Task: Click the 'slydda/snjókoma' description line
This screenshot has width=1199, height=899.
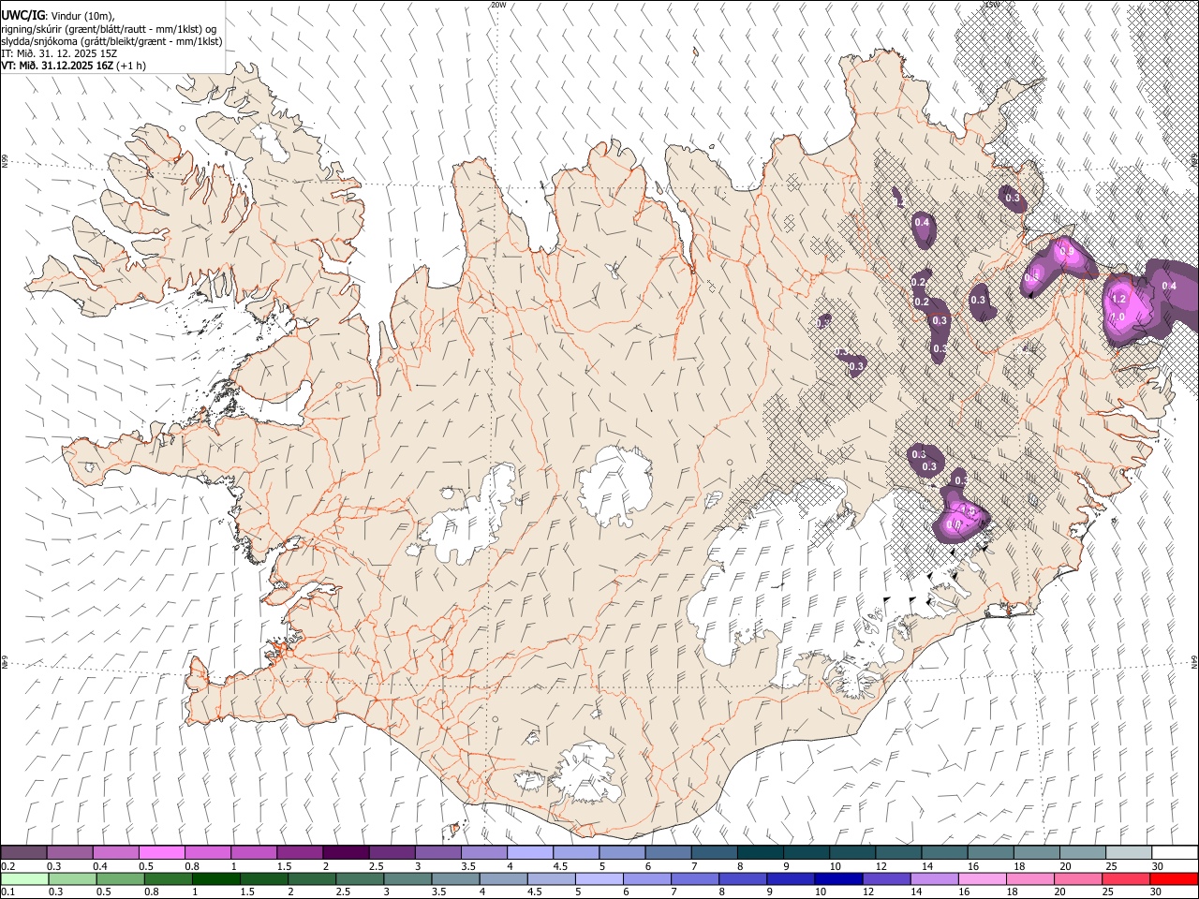Action: [111, 41]
